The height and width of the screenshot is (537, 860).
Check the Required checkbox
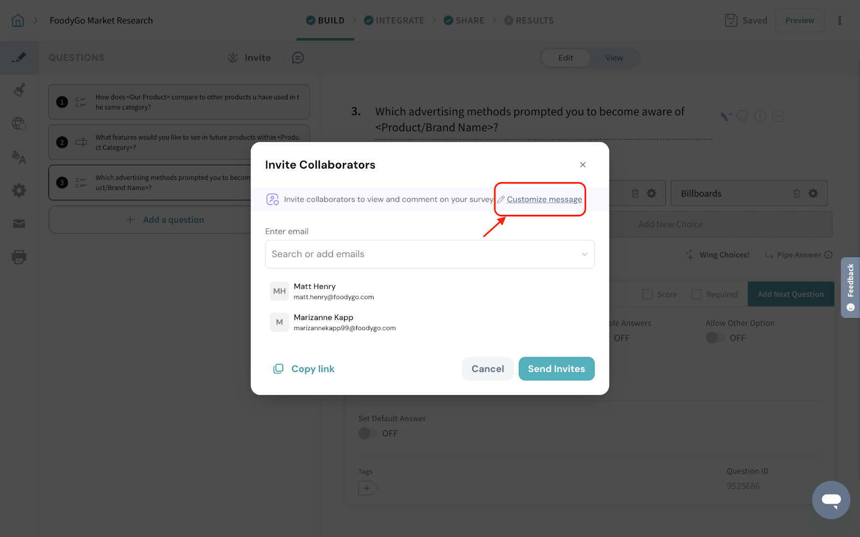pyautogui.click(x=697, y=294)
